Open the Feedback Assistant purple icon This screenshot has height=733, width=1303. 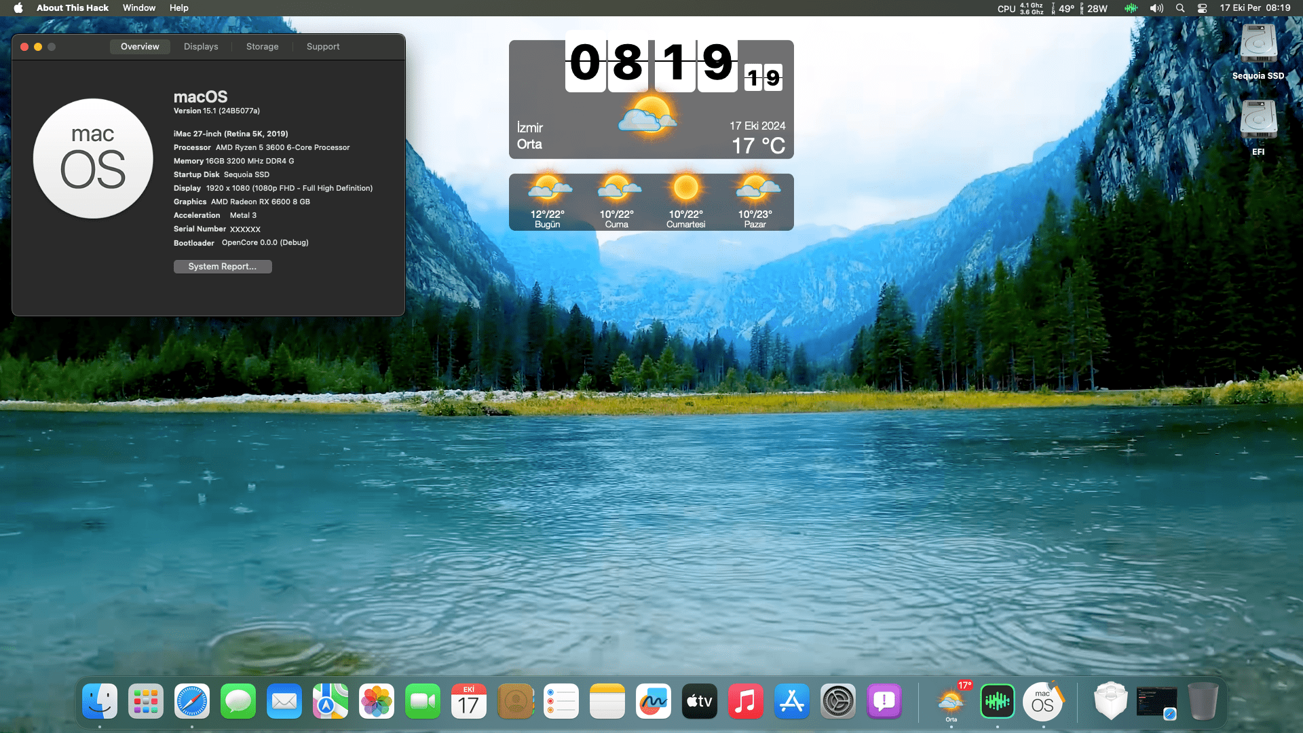(884, 702)
